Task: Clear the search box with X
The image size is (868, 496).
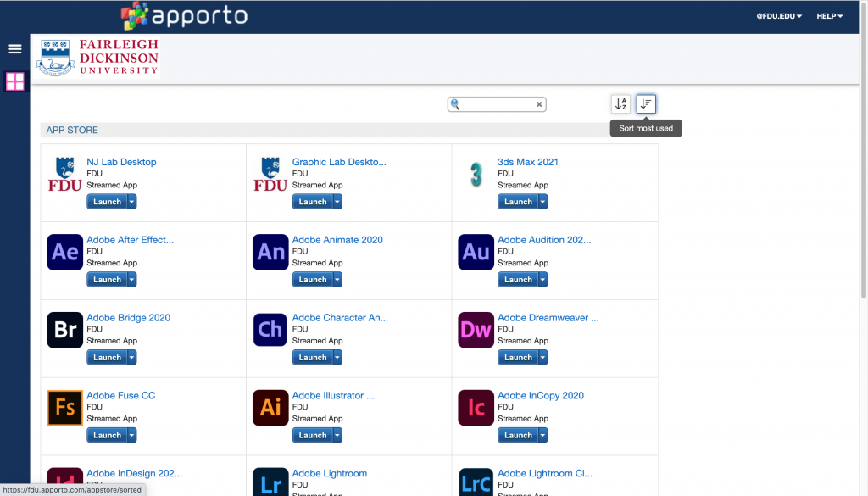Action: pyautogui.click(x=538, y=104)
